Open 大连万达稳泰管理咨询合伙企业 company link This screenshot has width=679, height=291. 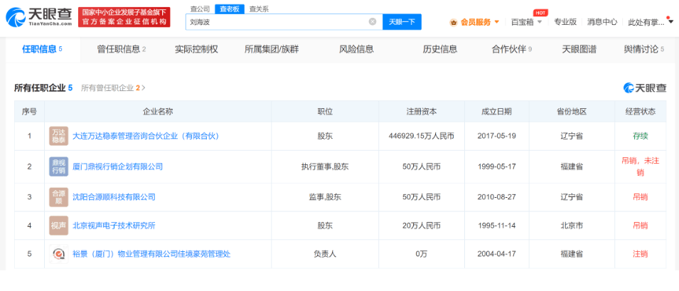[145, 136]
